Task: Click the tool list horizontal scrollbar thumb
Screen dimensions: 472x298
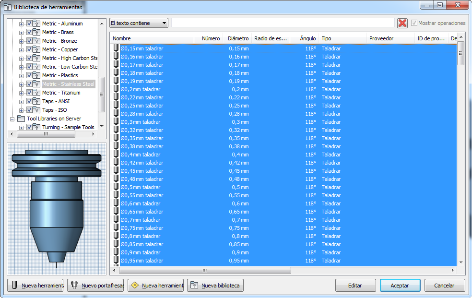Action: 205,270
